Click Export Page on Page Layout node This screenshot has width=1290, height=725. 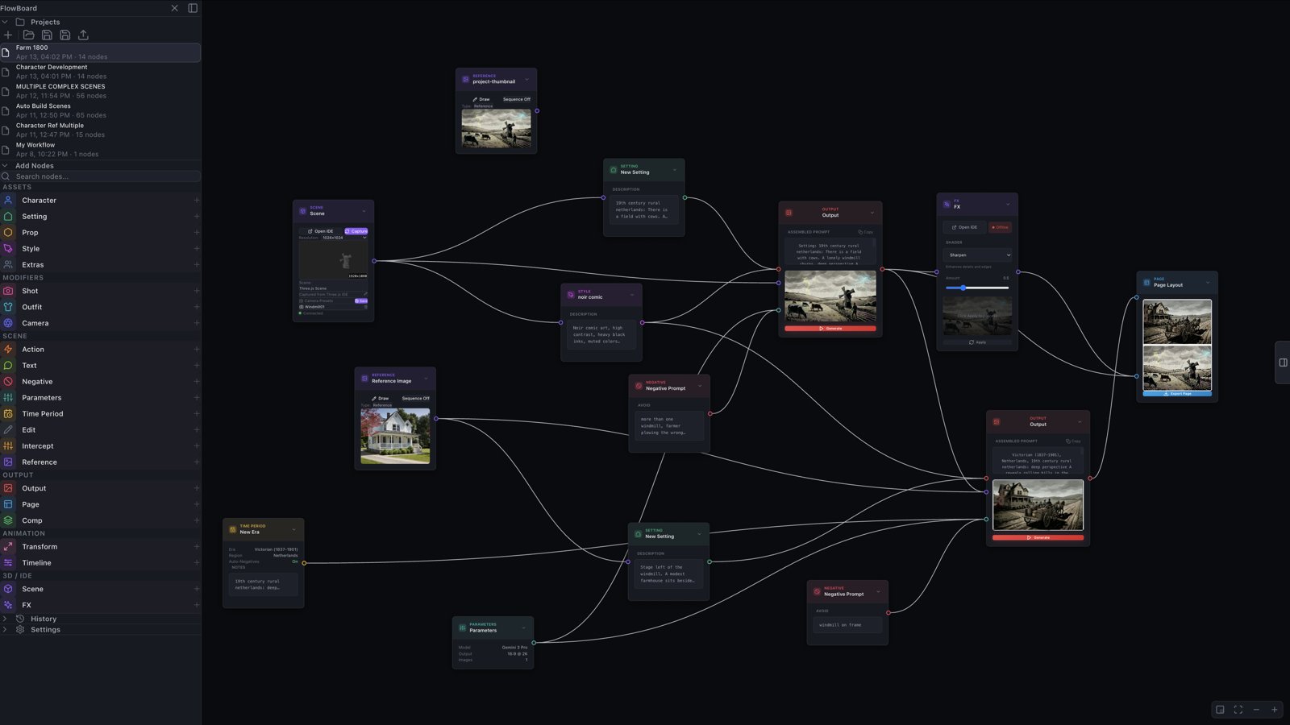pyautogui.click(x=1177, y=394)
